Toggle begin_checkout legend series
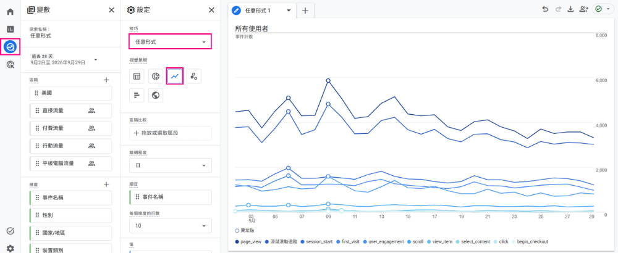618x253 pixels. (530, 242)
